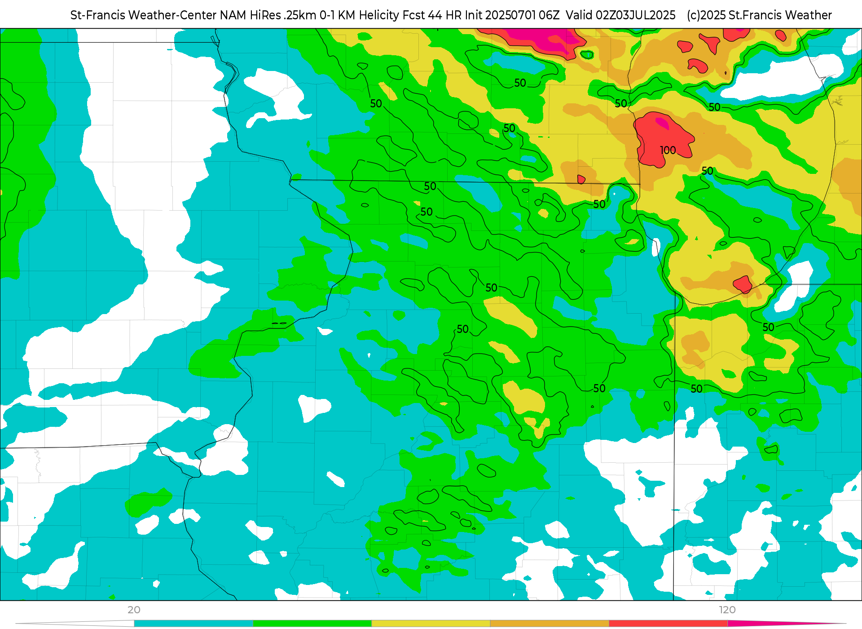This screenshot has width=862, height=629.
Task: Click "St-Francis Weather-Center NAM HiRes" title text
Action: pos(176,15)
